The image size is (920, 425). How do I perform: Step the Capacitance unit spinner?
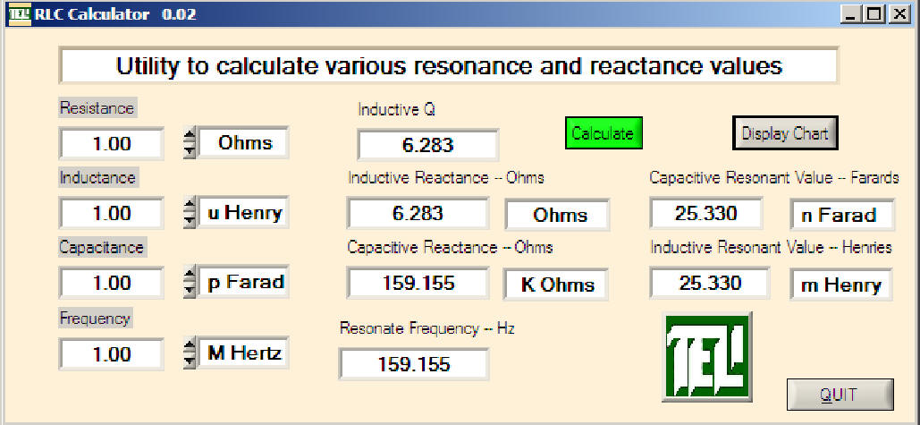[189, 283]
